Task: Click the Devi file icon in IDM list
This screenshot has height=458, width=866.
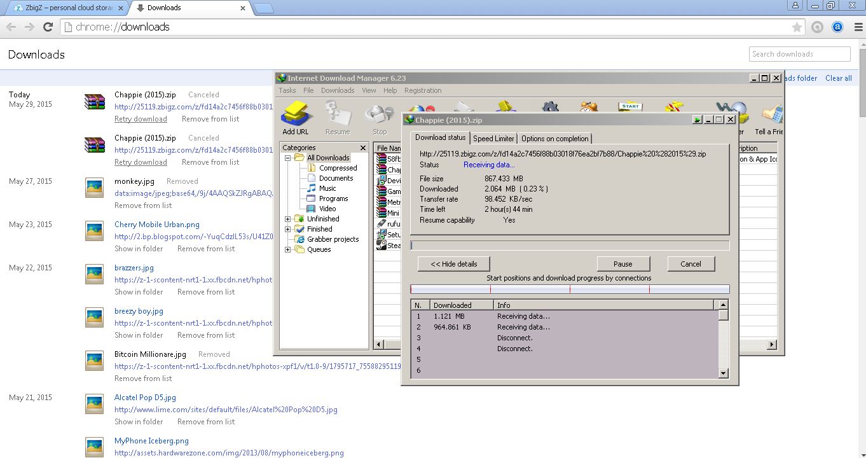Action: click(x=381, y=180)
